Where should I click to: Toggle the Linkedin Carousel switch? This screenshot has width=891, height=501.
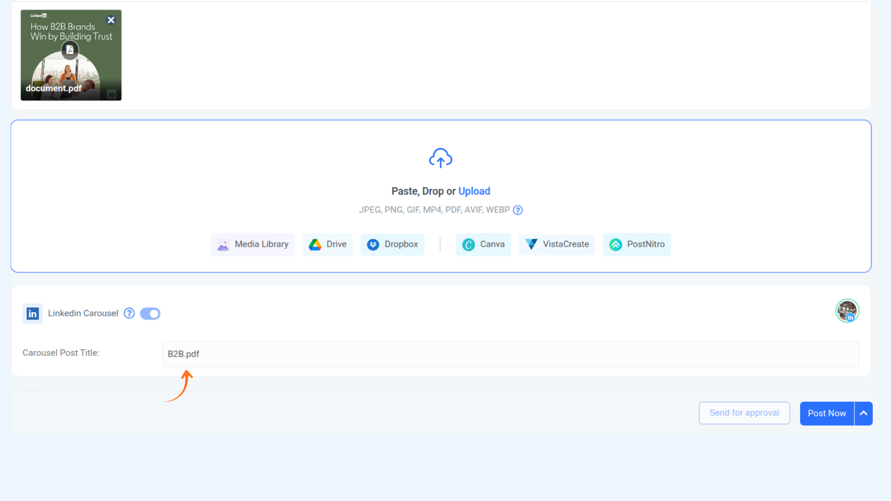tap(150, 314)
